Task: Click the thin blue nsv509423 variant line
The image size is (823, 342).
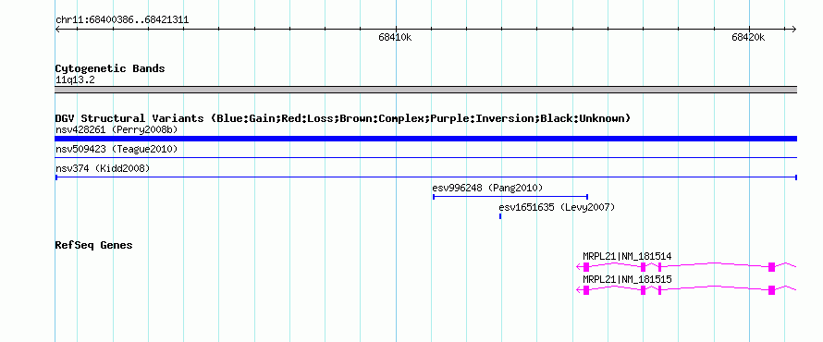Action: pyautogui.click(x=425, y=157)
